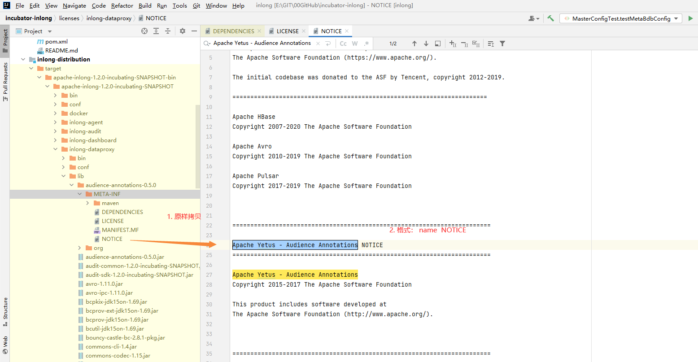Enable the Regex (.*) search option
The height and width of the screenshot is (362, 698).
[366, 44]
